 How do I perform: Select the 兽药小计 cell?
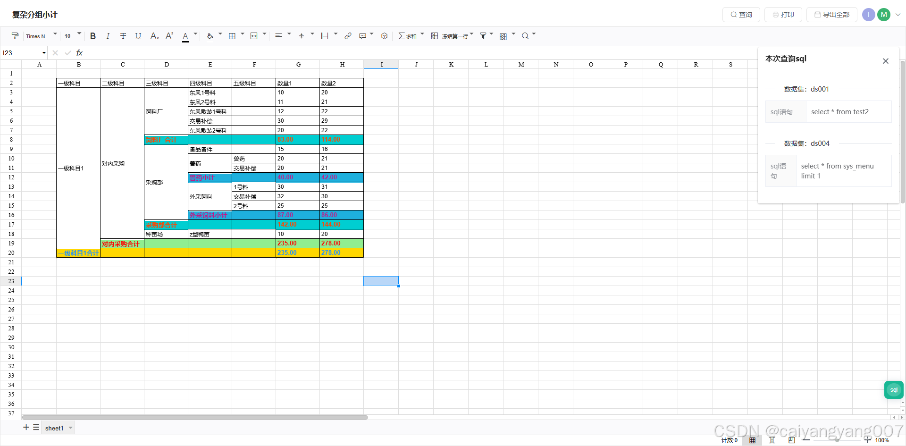[210, 177]
